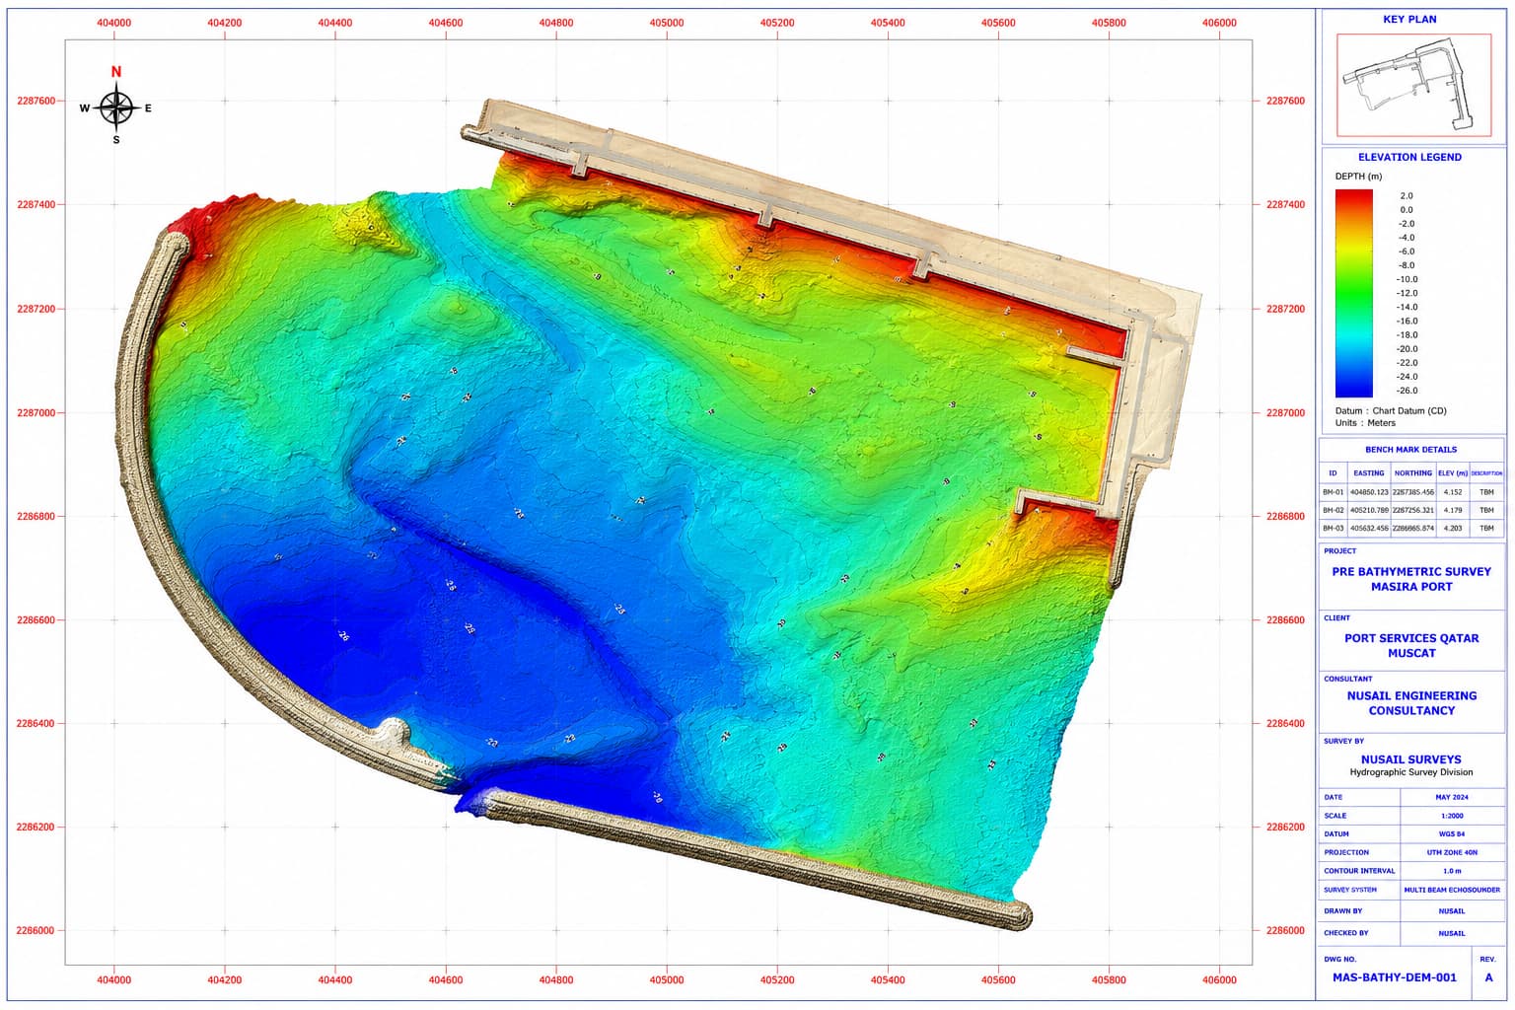Viewport: 1515px width, 1010px height.
Task: Click easting label '404000' on bottom axis
Action: pyautogui.click(x=114, y=979)
